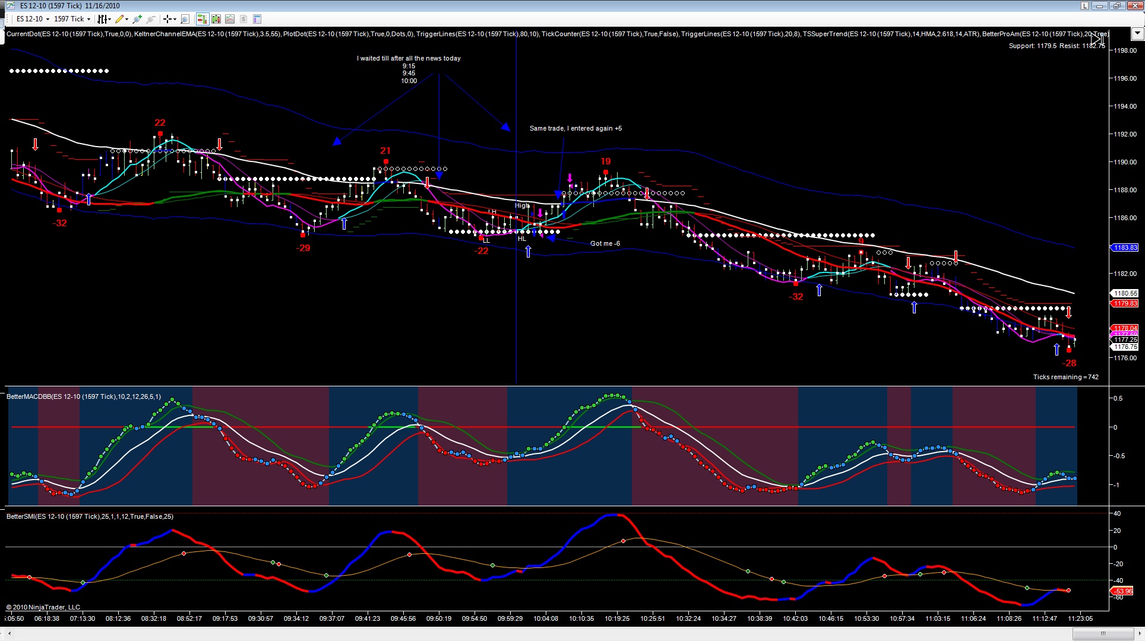Image resolution: width=1145 pixels, height=641 pixels.
Task: Click the red -28 swing label
Action: [1069, 363]
